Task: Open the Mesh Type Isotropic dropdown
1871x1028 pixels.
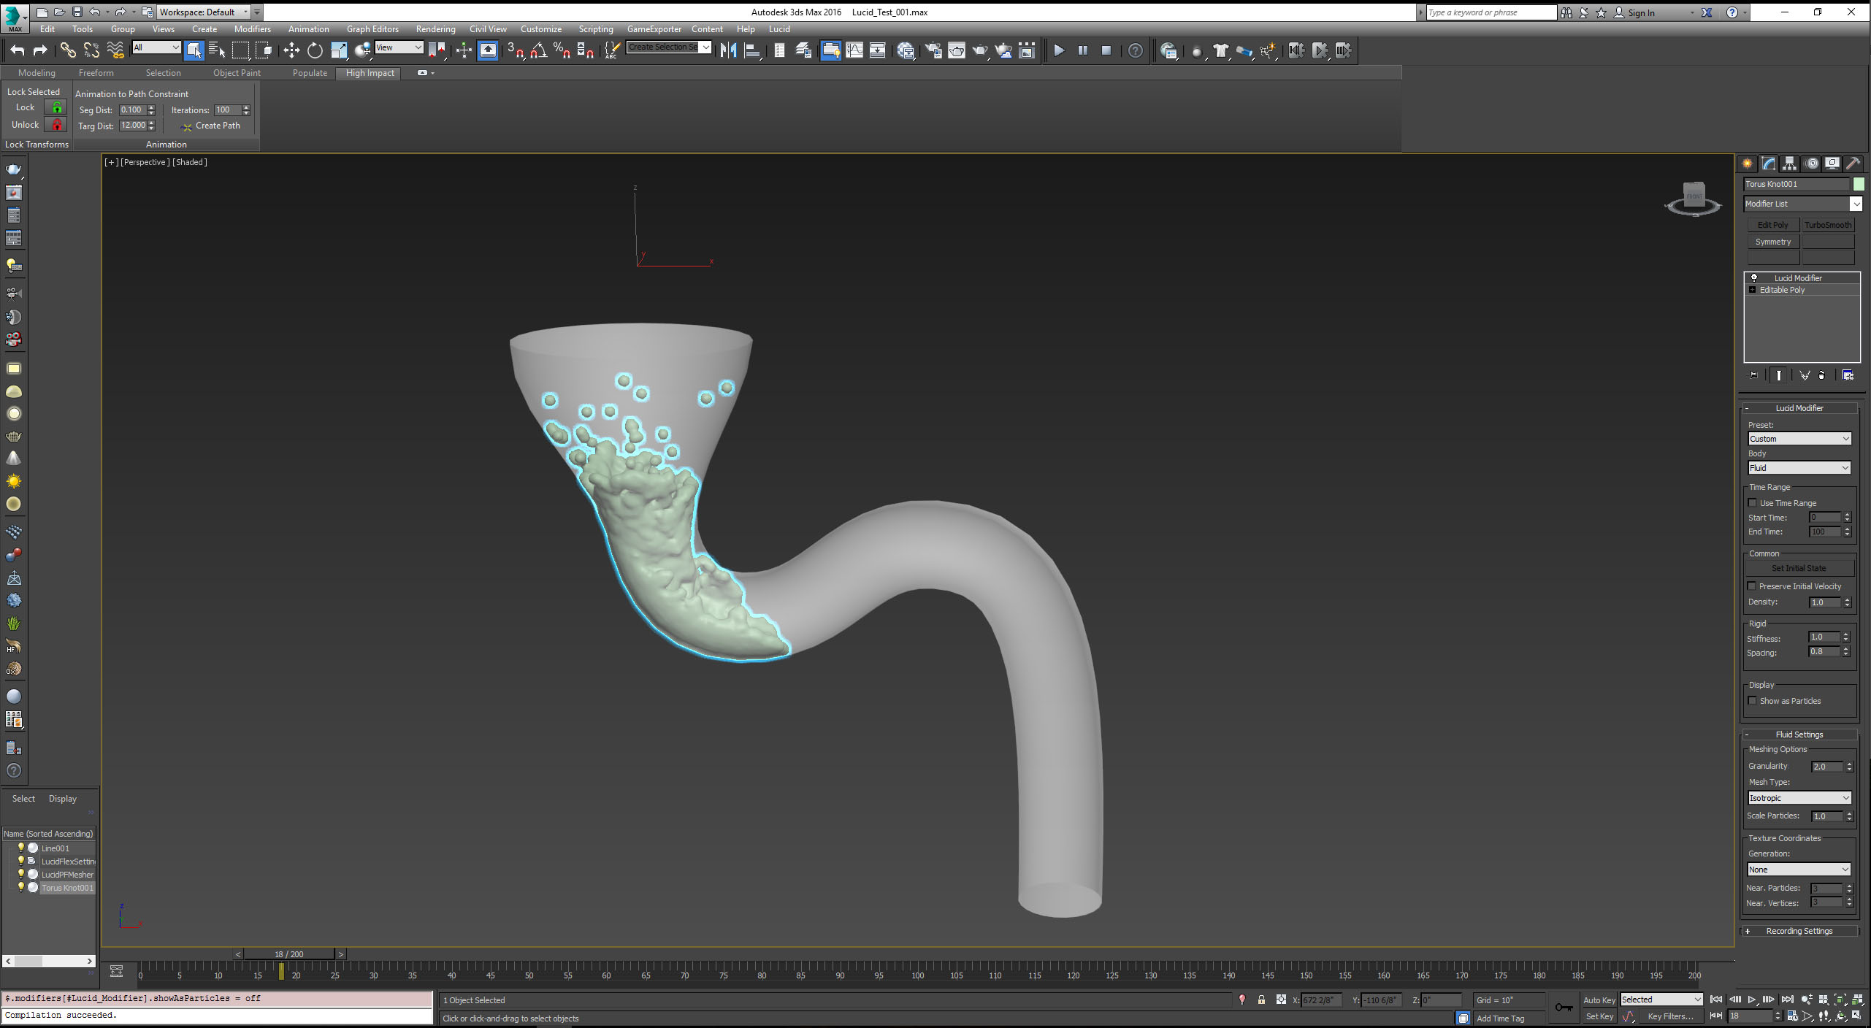Action: coord(1799,798)
